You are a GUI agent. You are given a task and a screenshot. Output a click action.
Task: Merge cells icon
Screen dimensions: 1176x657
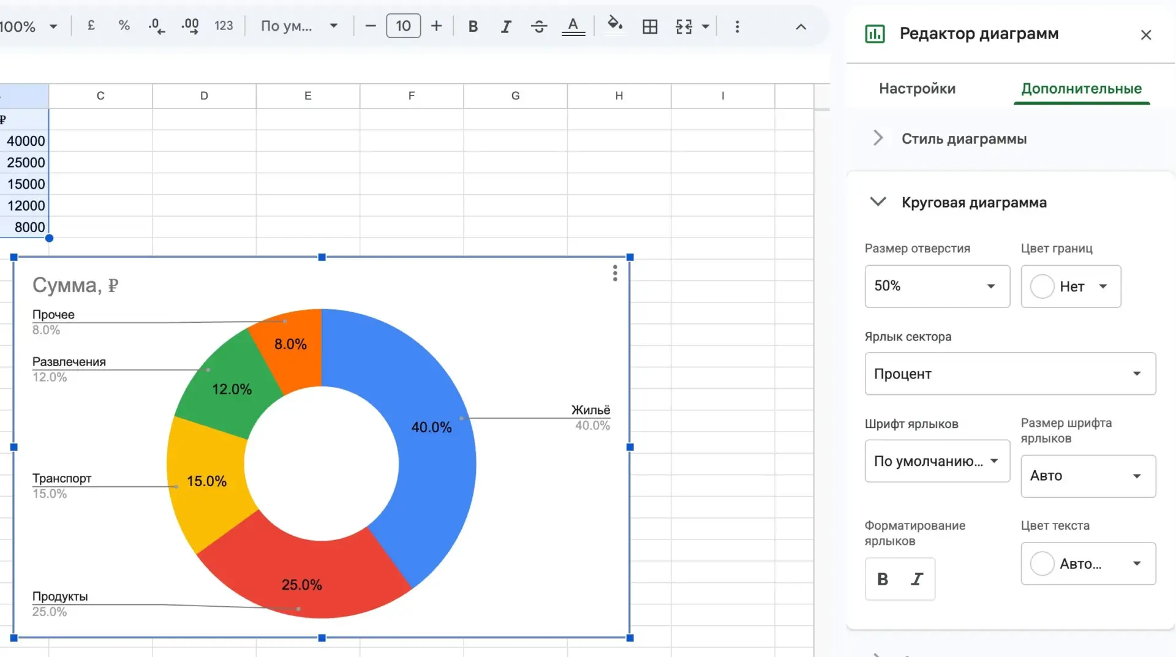pos(684,26)
